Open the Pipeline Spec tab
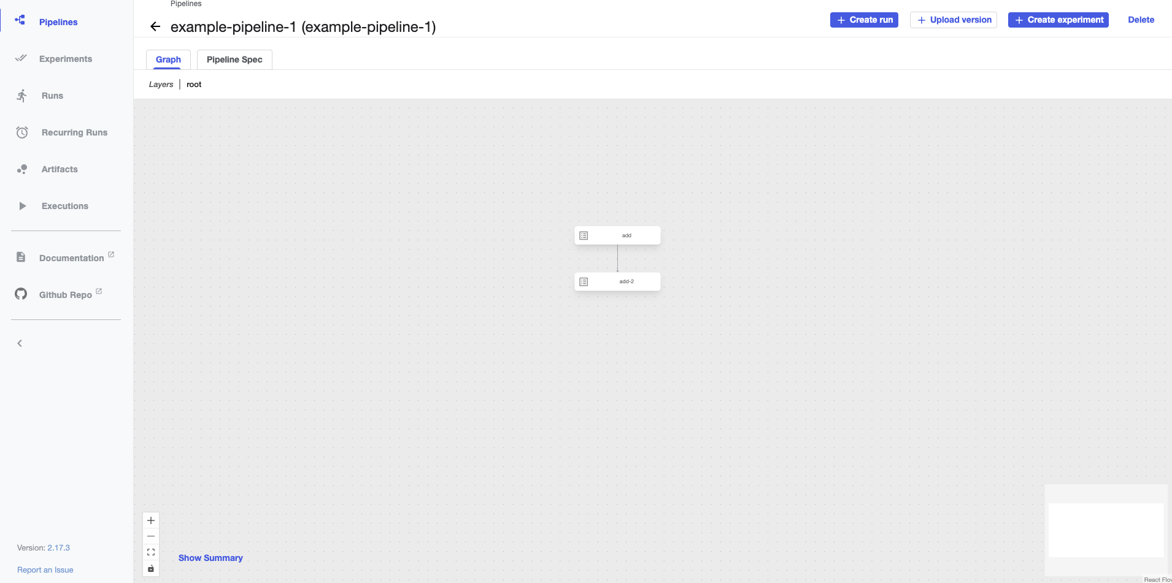1172x583 pixels. click(234, 59)
